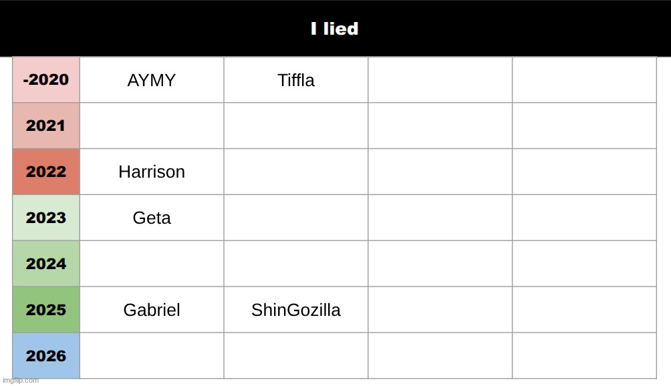This screenshot has width=671, height=386.
Task: Select the empty cell immediately right of ShinGozilla
Action: (x=440, y=310)
